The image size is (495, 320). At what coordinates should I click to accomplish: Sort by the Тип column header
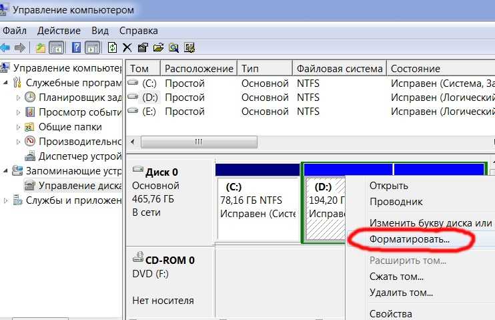pyautogui.click(x=265, y=69)
